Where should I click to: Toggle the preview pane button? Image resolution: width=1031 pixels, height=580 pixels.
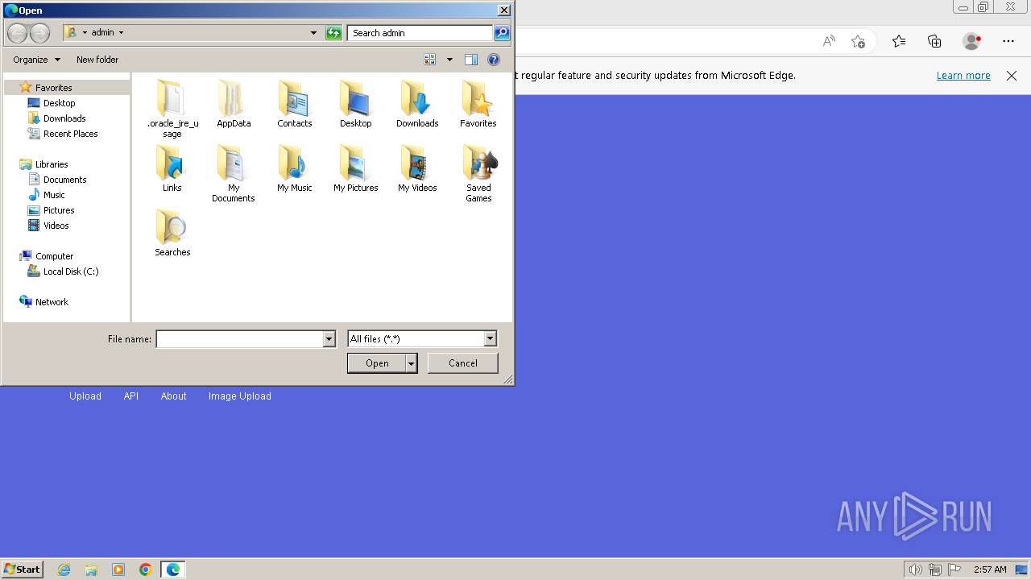pos(471,60)
